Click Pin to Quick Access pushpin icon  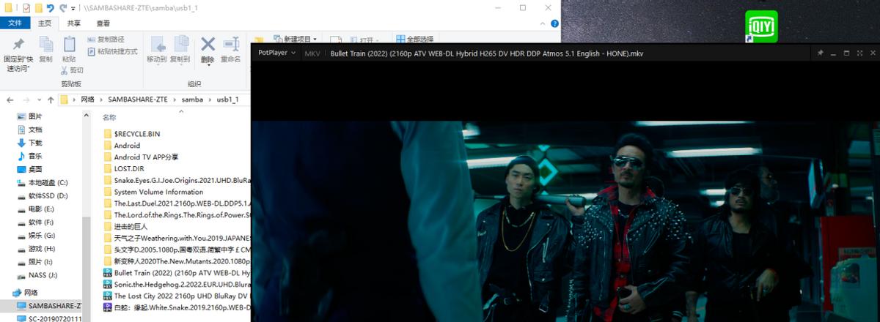(x=19, y=44)
